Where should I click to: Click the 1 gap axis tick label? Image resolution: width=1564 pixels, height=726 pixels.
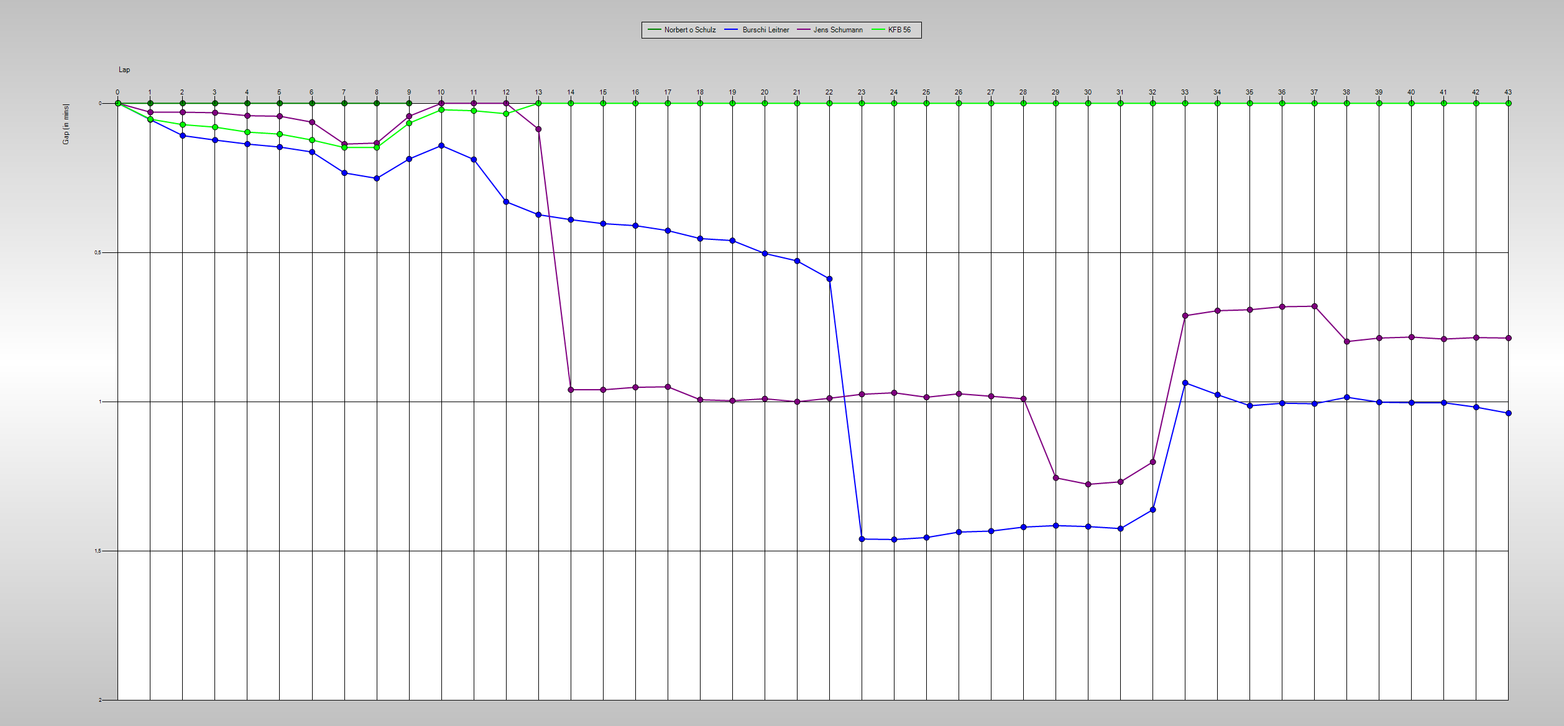(x=100, y=402)
